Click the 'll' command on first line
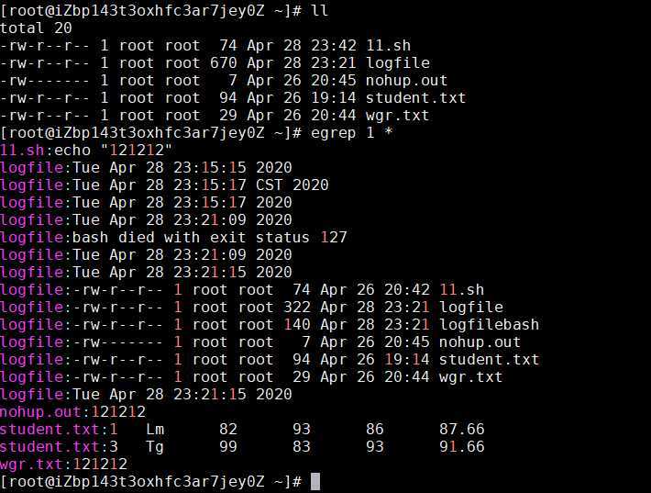 320,10
